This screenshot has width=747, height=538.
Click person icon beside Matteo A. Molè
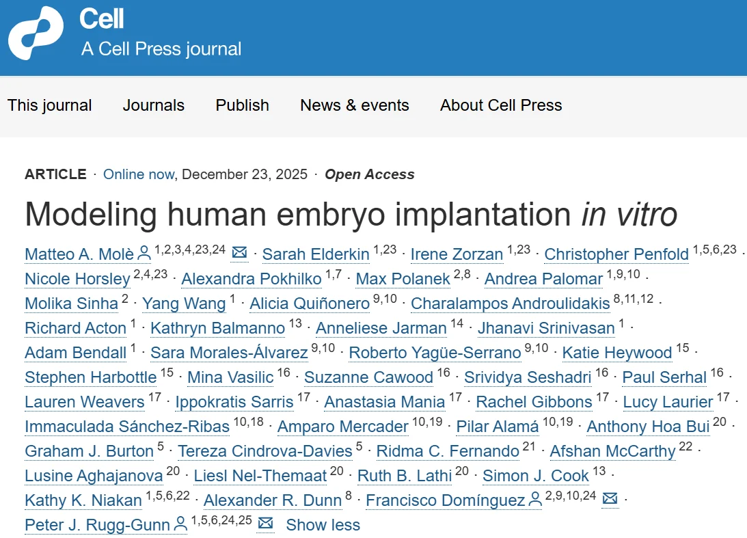tap(144, 254)
